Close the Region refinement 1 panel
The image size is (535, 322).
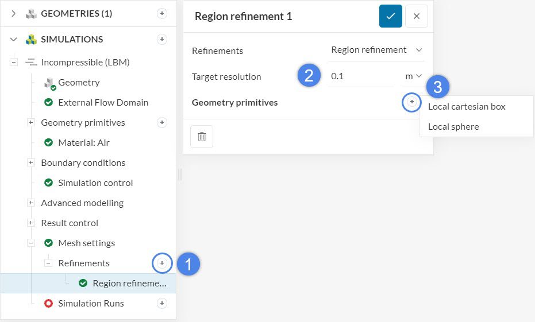[x=417, y=16]
